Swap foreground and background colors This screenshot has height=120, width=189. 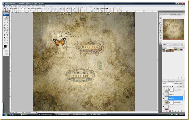pos(8,45)
